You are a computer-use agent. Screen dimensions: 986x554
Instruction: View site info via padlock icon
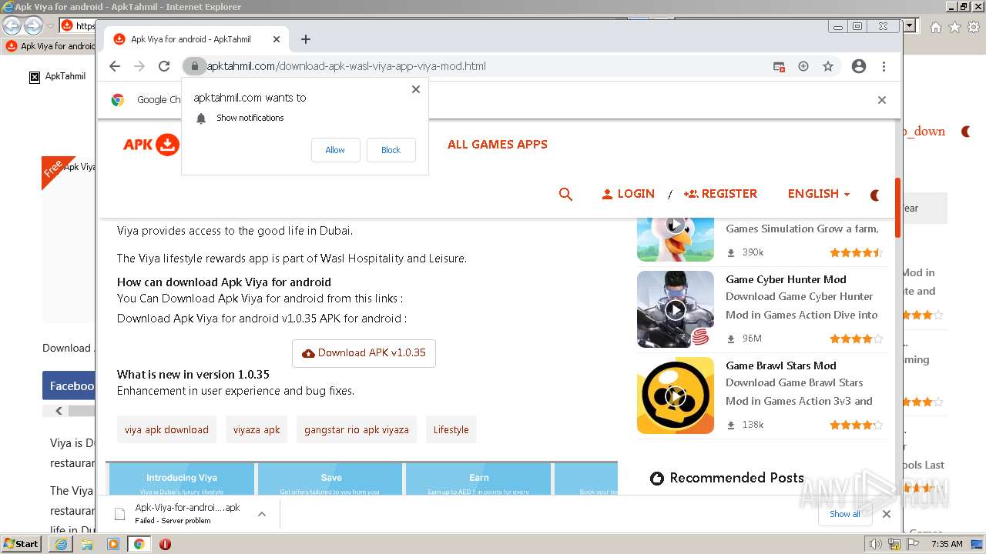pos(195,66)
